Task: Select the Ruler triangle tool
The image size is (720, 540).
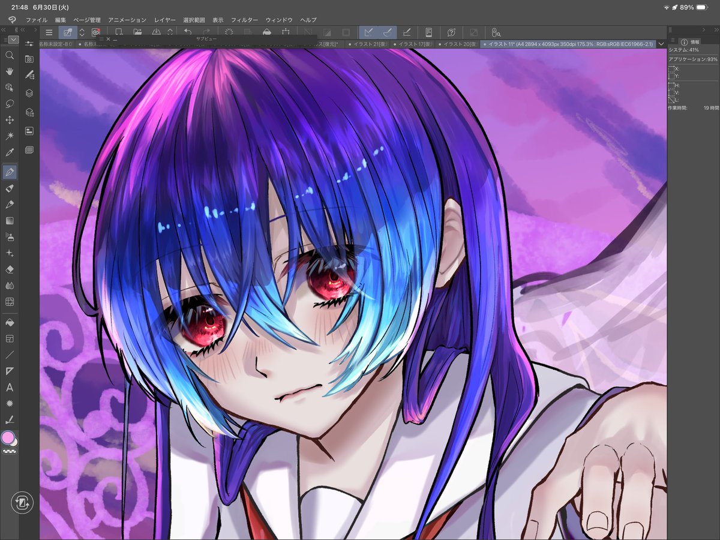Action: pos(10,371)
